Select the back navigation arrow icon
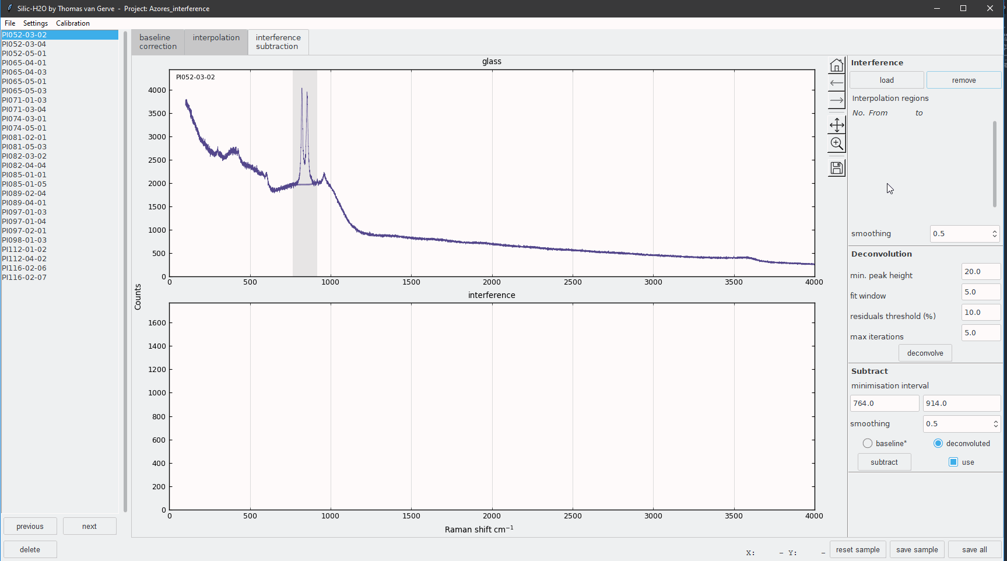The image size is (1007, 561). (x=836, y=83)
